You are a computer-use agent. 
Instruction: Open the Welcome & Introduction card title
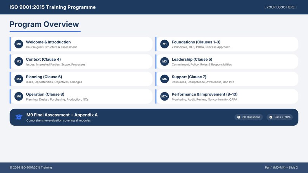tap(48, 42)
